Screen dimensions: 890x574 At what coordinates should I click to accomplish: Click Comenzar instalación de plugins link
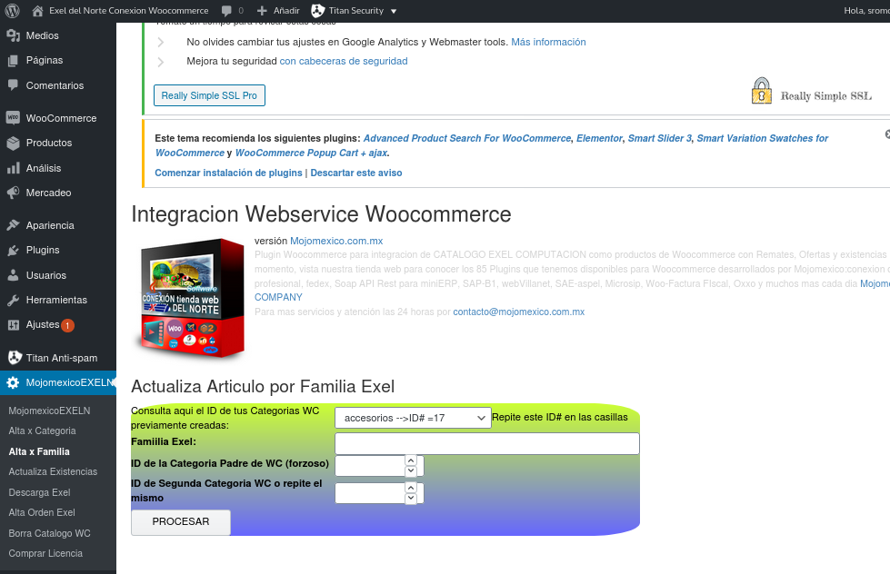[x=228, y=173]
